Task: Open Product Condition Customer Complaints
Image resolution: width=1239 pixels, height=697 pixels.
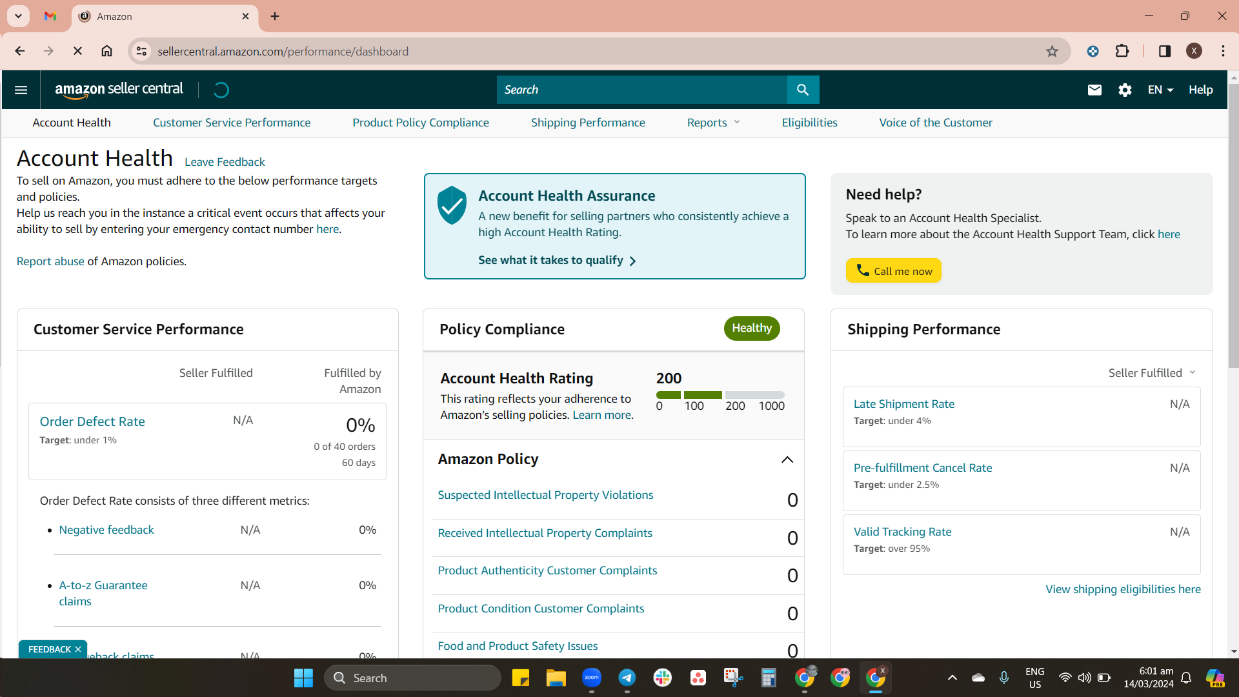Action: tap(541, 609)
